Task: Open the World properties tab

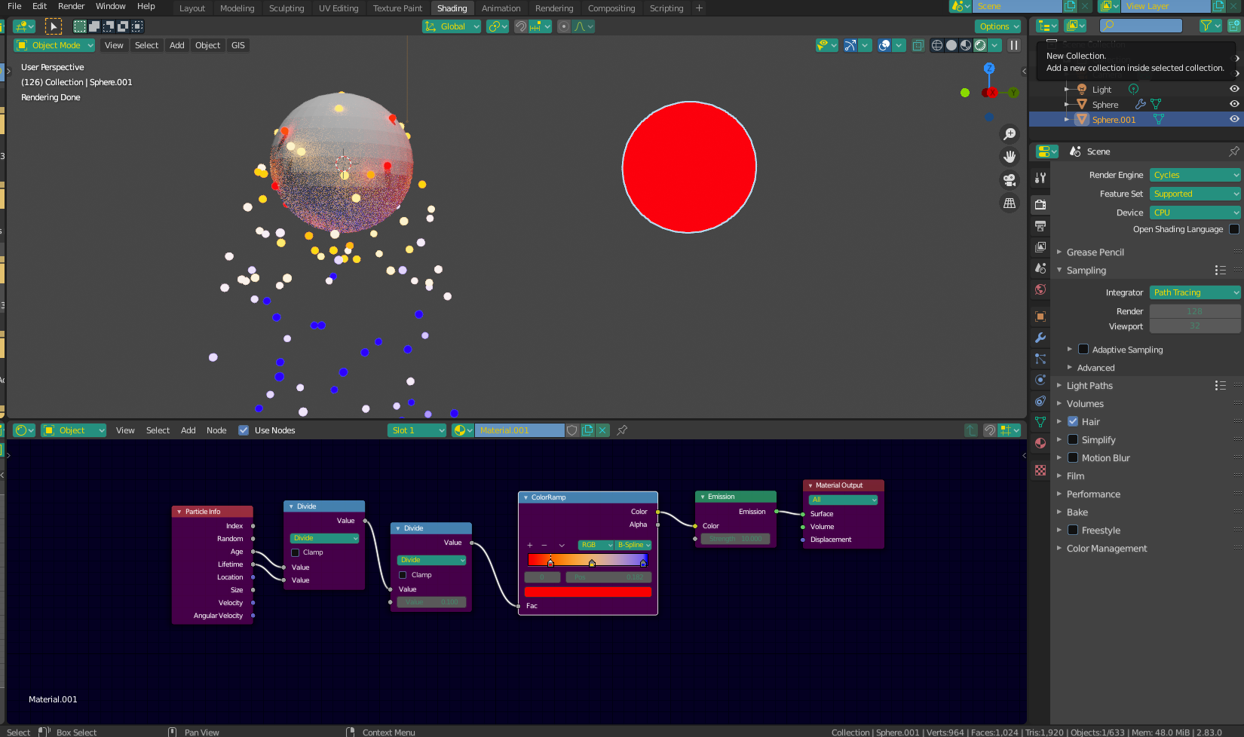Action: click(x=1040, y=289)
